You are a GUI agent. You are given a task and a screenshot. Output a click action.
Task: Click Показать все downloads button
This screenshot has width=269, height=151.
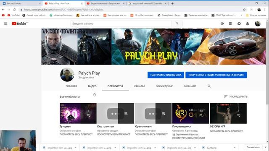pos(253,147)
